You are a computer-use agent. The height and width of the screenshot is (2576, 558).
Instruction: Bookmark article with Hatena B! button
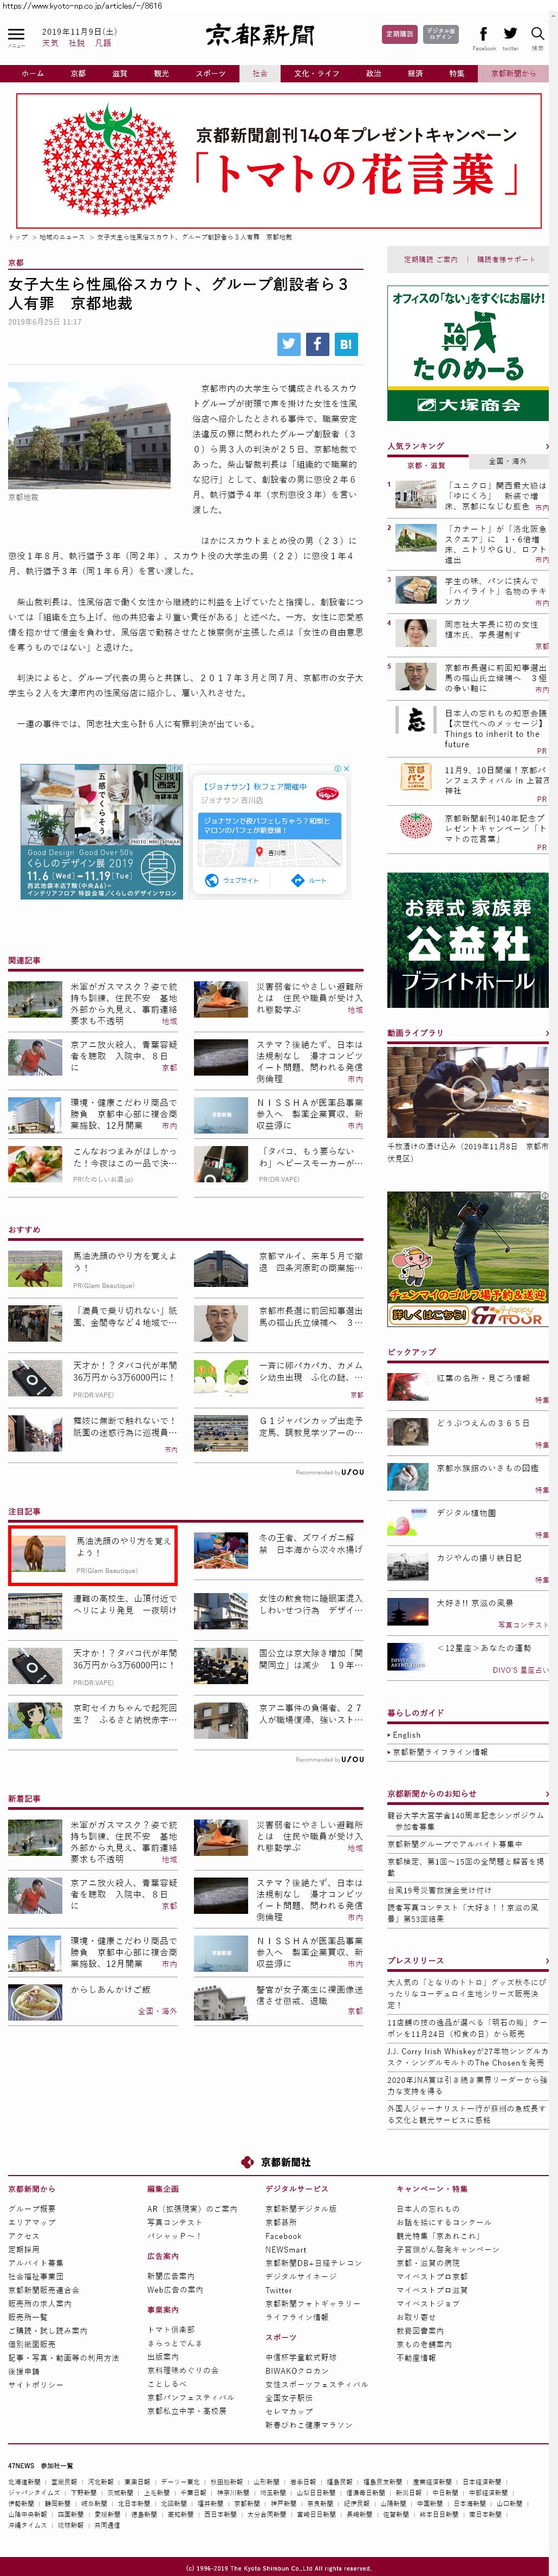tap(345, 344)
